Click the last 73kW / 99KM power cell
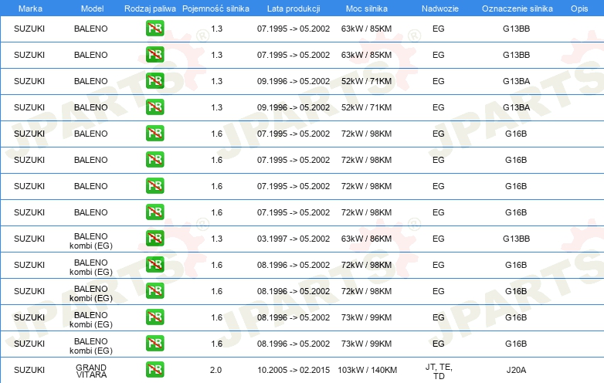The width and height of the screenshot is (604, 383). [366, 344]
